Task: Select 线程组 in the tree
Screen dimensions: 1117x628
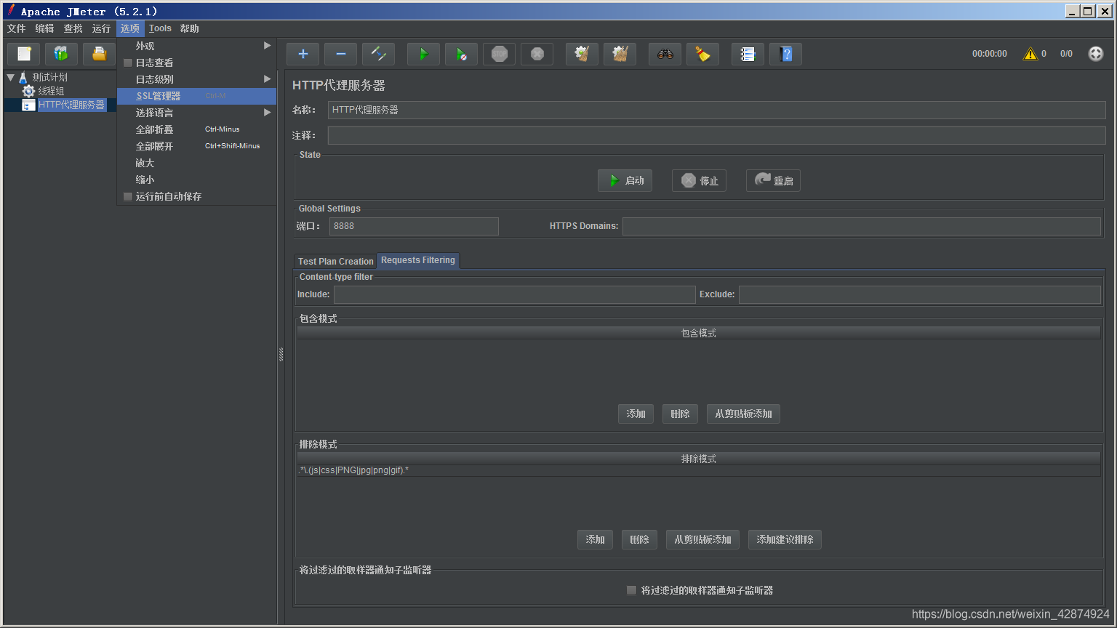Action: [51, 91]
